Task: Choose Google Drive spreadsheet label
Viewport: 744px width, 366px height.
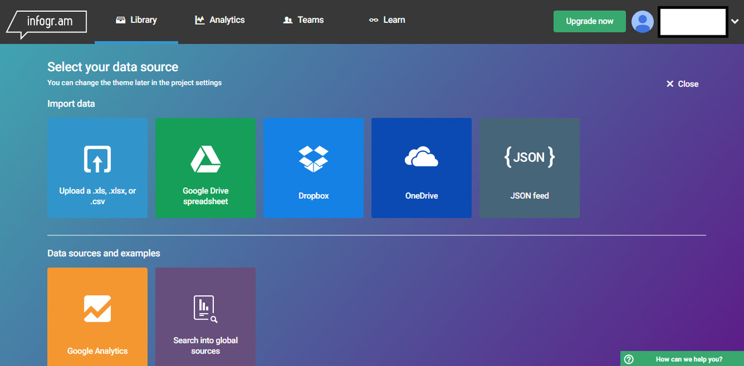Action: [206, 196]
